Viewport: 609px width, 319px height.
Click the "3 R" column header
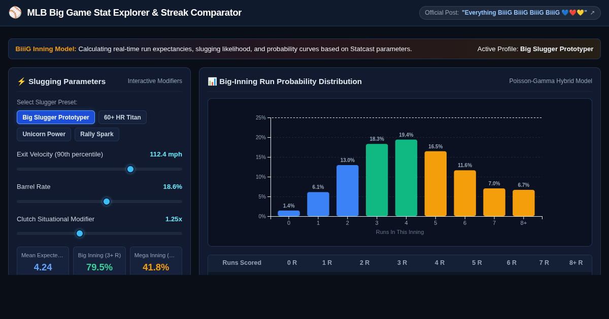[x=402, y=263]
